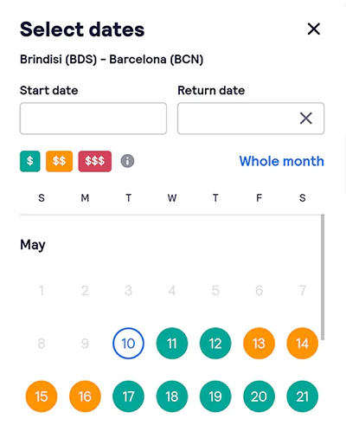The image size is (346, 425).
Task: Focus the Return date input field
Action: click(x=251, y=119)
